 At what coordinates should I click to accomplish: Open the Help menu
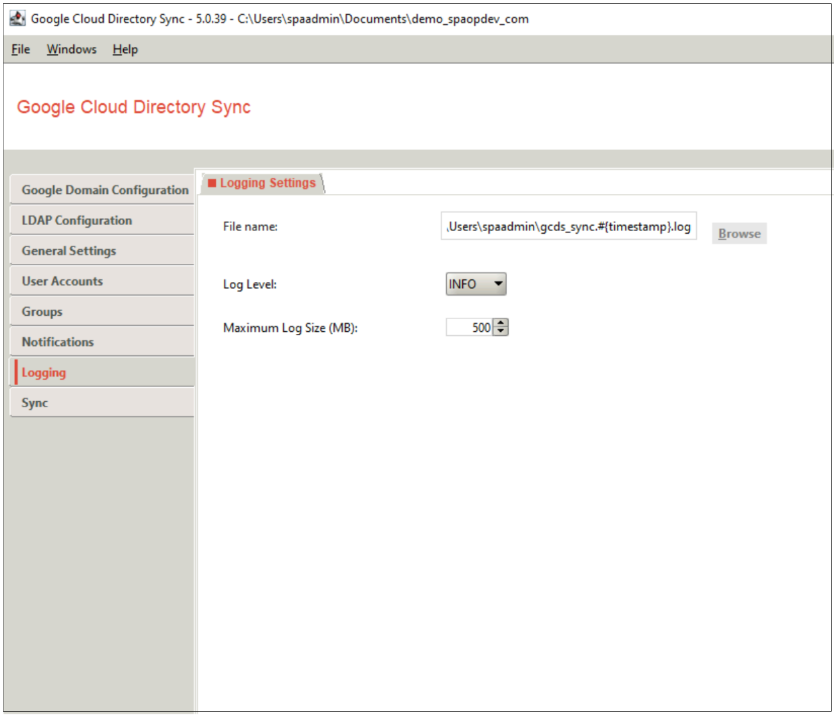tap(125, 49)
